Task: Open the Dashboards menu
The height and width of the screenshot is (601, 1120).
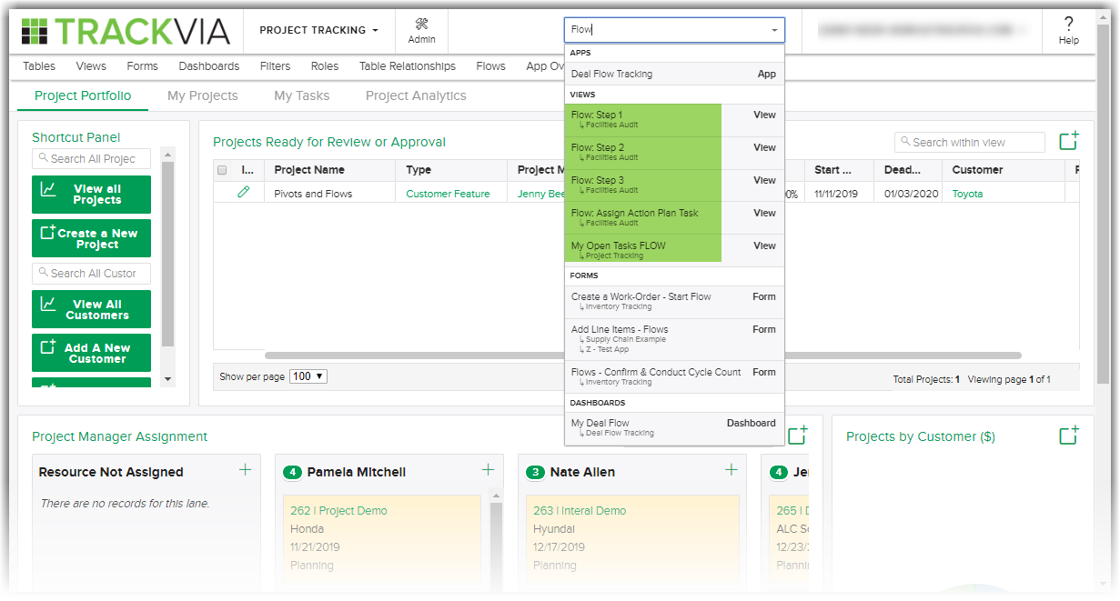Action: (x=209, y=66)
